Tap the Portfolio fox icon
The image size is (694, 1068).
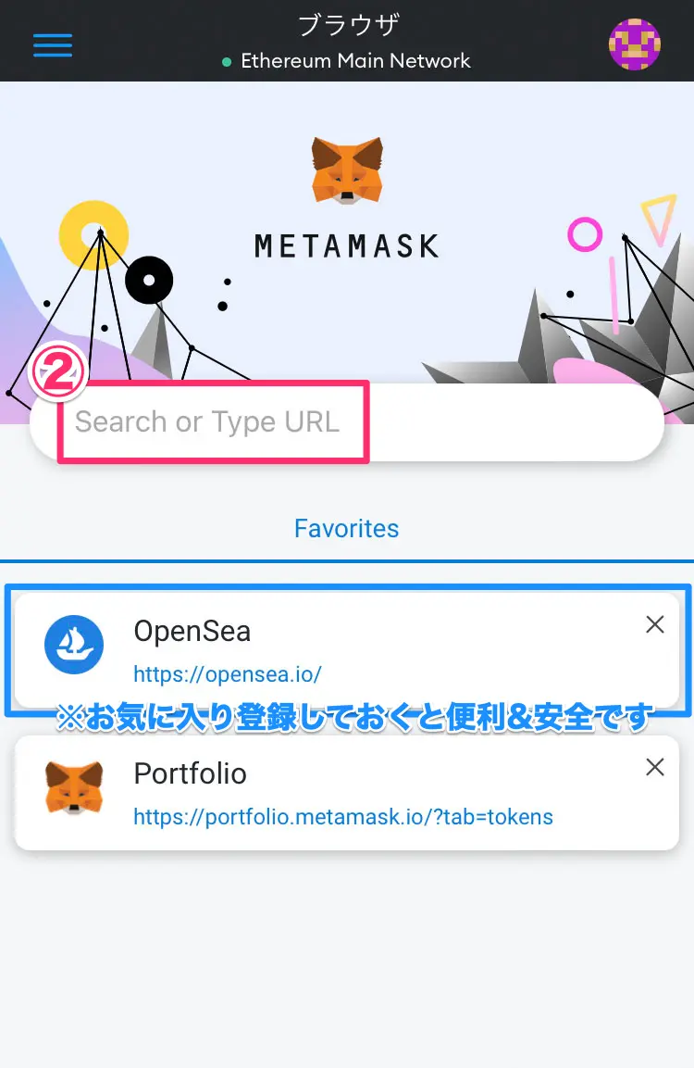point(74,787)
